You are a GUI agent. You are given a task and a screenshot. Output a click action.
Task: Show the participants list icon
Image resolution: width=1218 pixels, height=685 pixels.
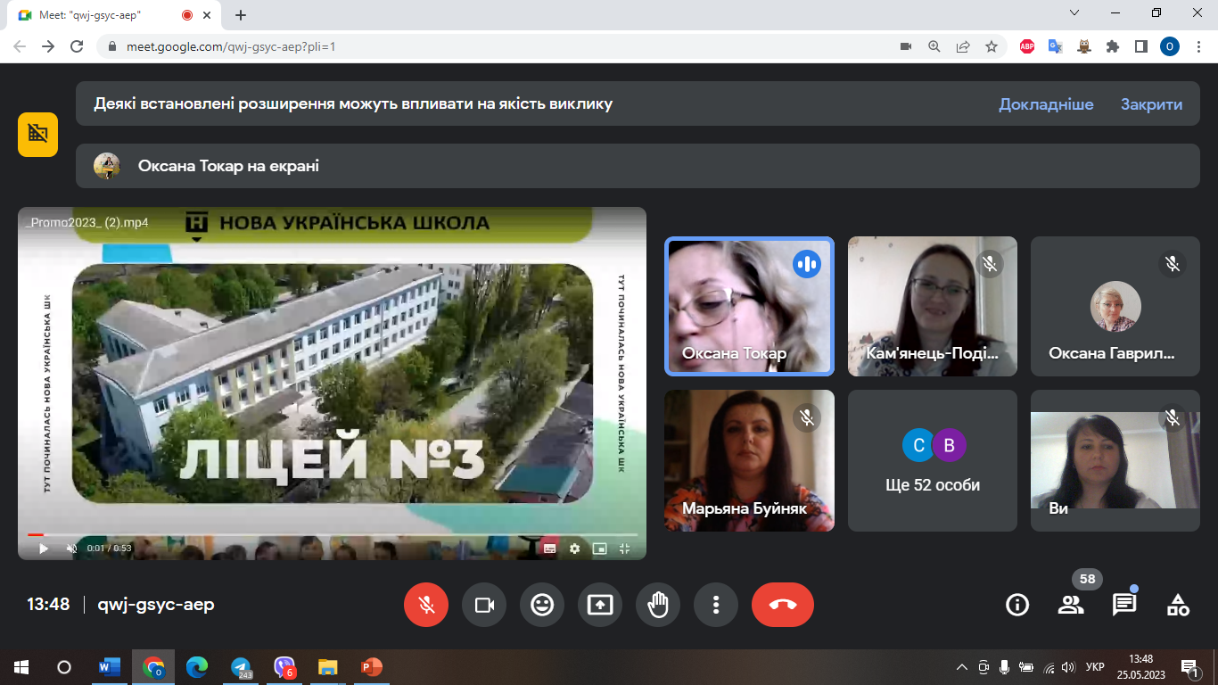1070,605
